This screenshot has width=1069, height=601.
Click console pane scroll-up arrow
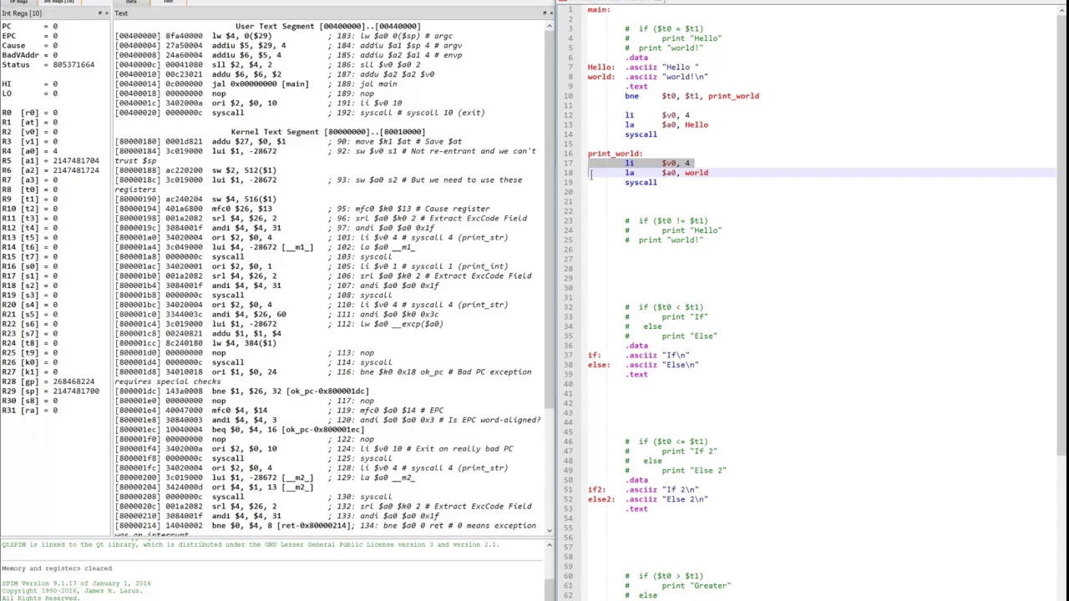click(549, 545)
